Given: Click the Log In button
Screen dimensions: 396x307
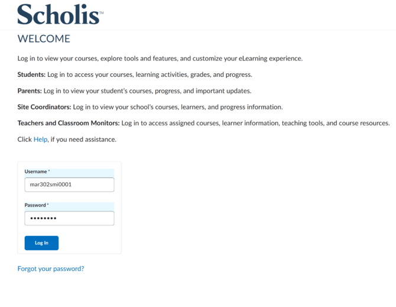Looking at the screenshot, I should [x=41, y=243].
